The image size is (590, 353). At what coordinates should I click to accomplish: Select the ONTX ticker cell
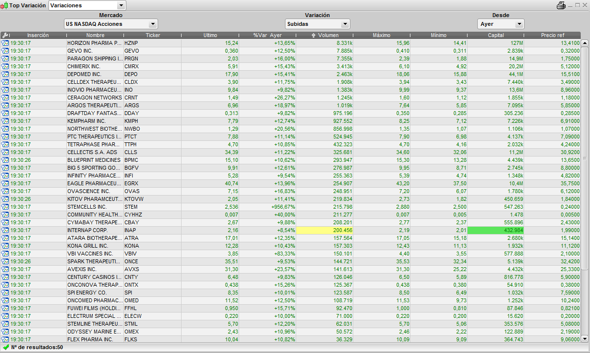click(x=153, y=285)
